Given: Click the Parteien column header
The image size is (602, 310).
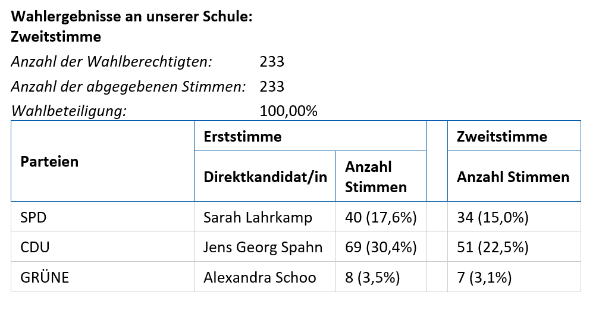Looking at the screenshot, I should (102, 161).
